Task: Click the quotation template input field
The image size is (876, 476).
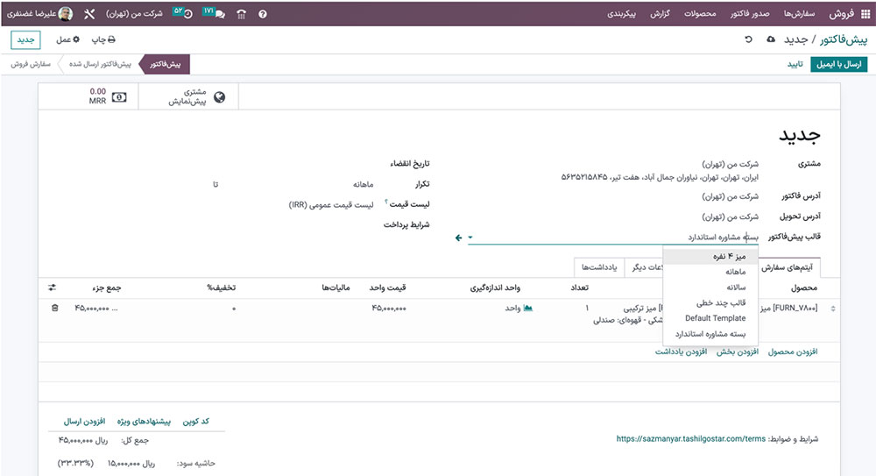Action: [x=613, y=238]
